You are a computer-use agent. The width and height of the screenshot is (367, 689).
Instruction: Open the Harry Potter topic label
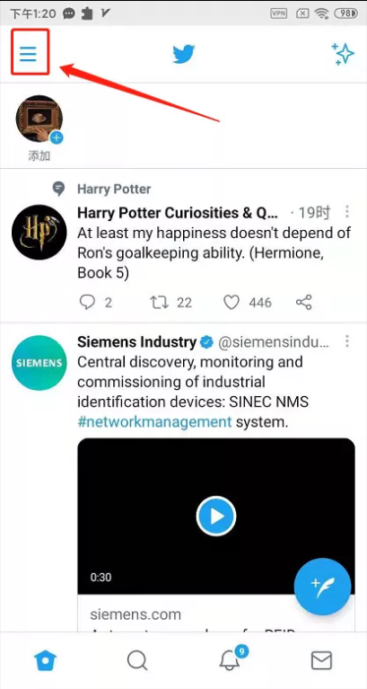[x=114, y=190]
